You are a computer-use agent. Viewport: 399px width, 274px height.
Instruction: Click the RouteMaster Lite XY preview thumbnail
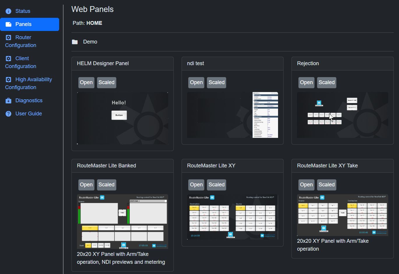(233, 217)
